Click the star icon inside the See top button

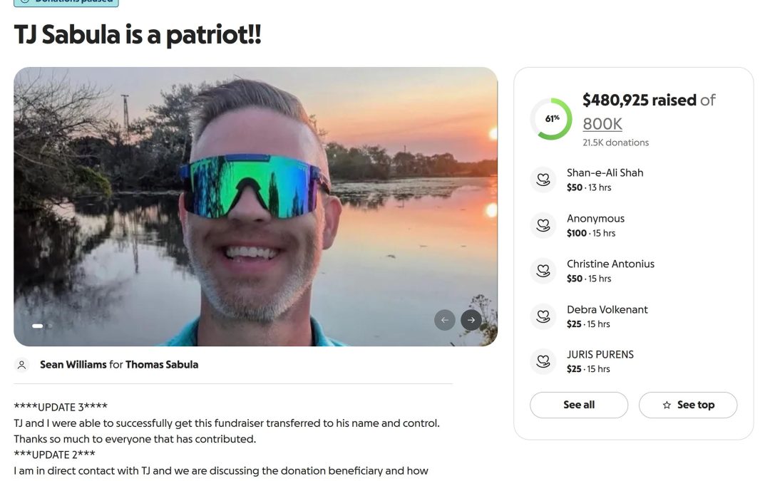[x=669, y=405]
